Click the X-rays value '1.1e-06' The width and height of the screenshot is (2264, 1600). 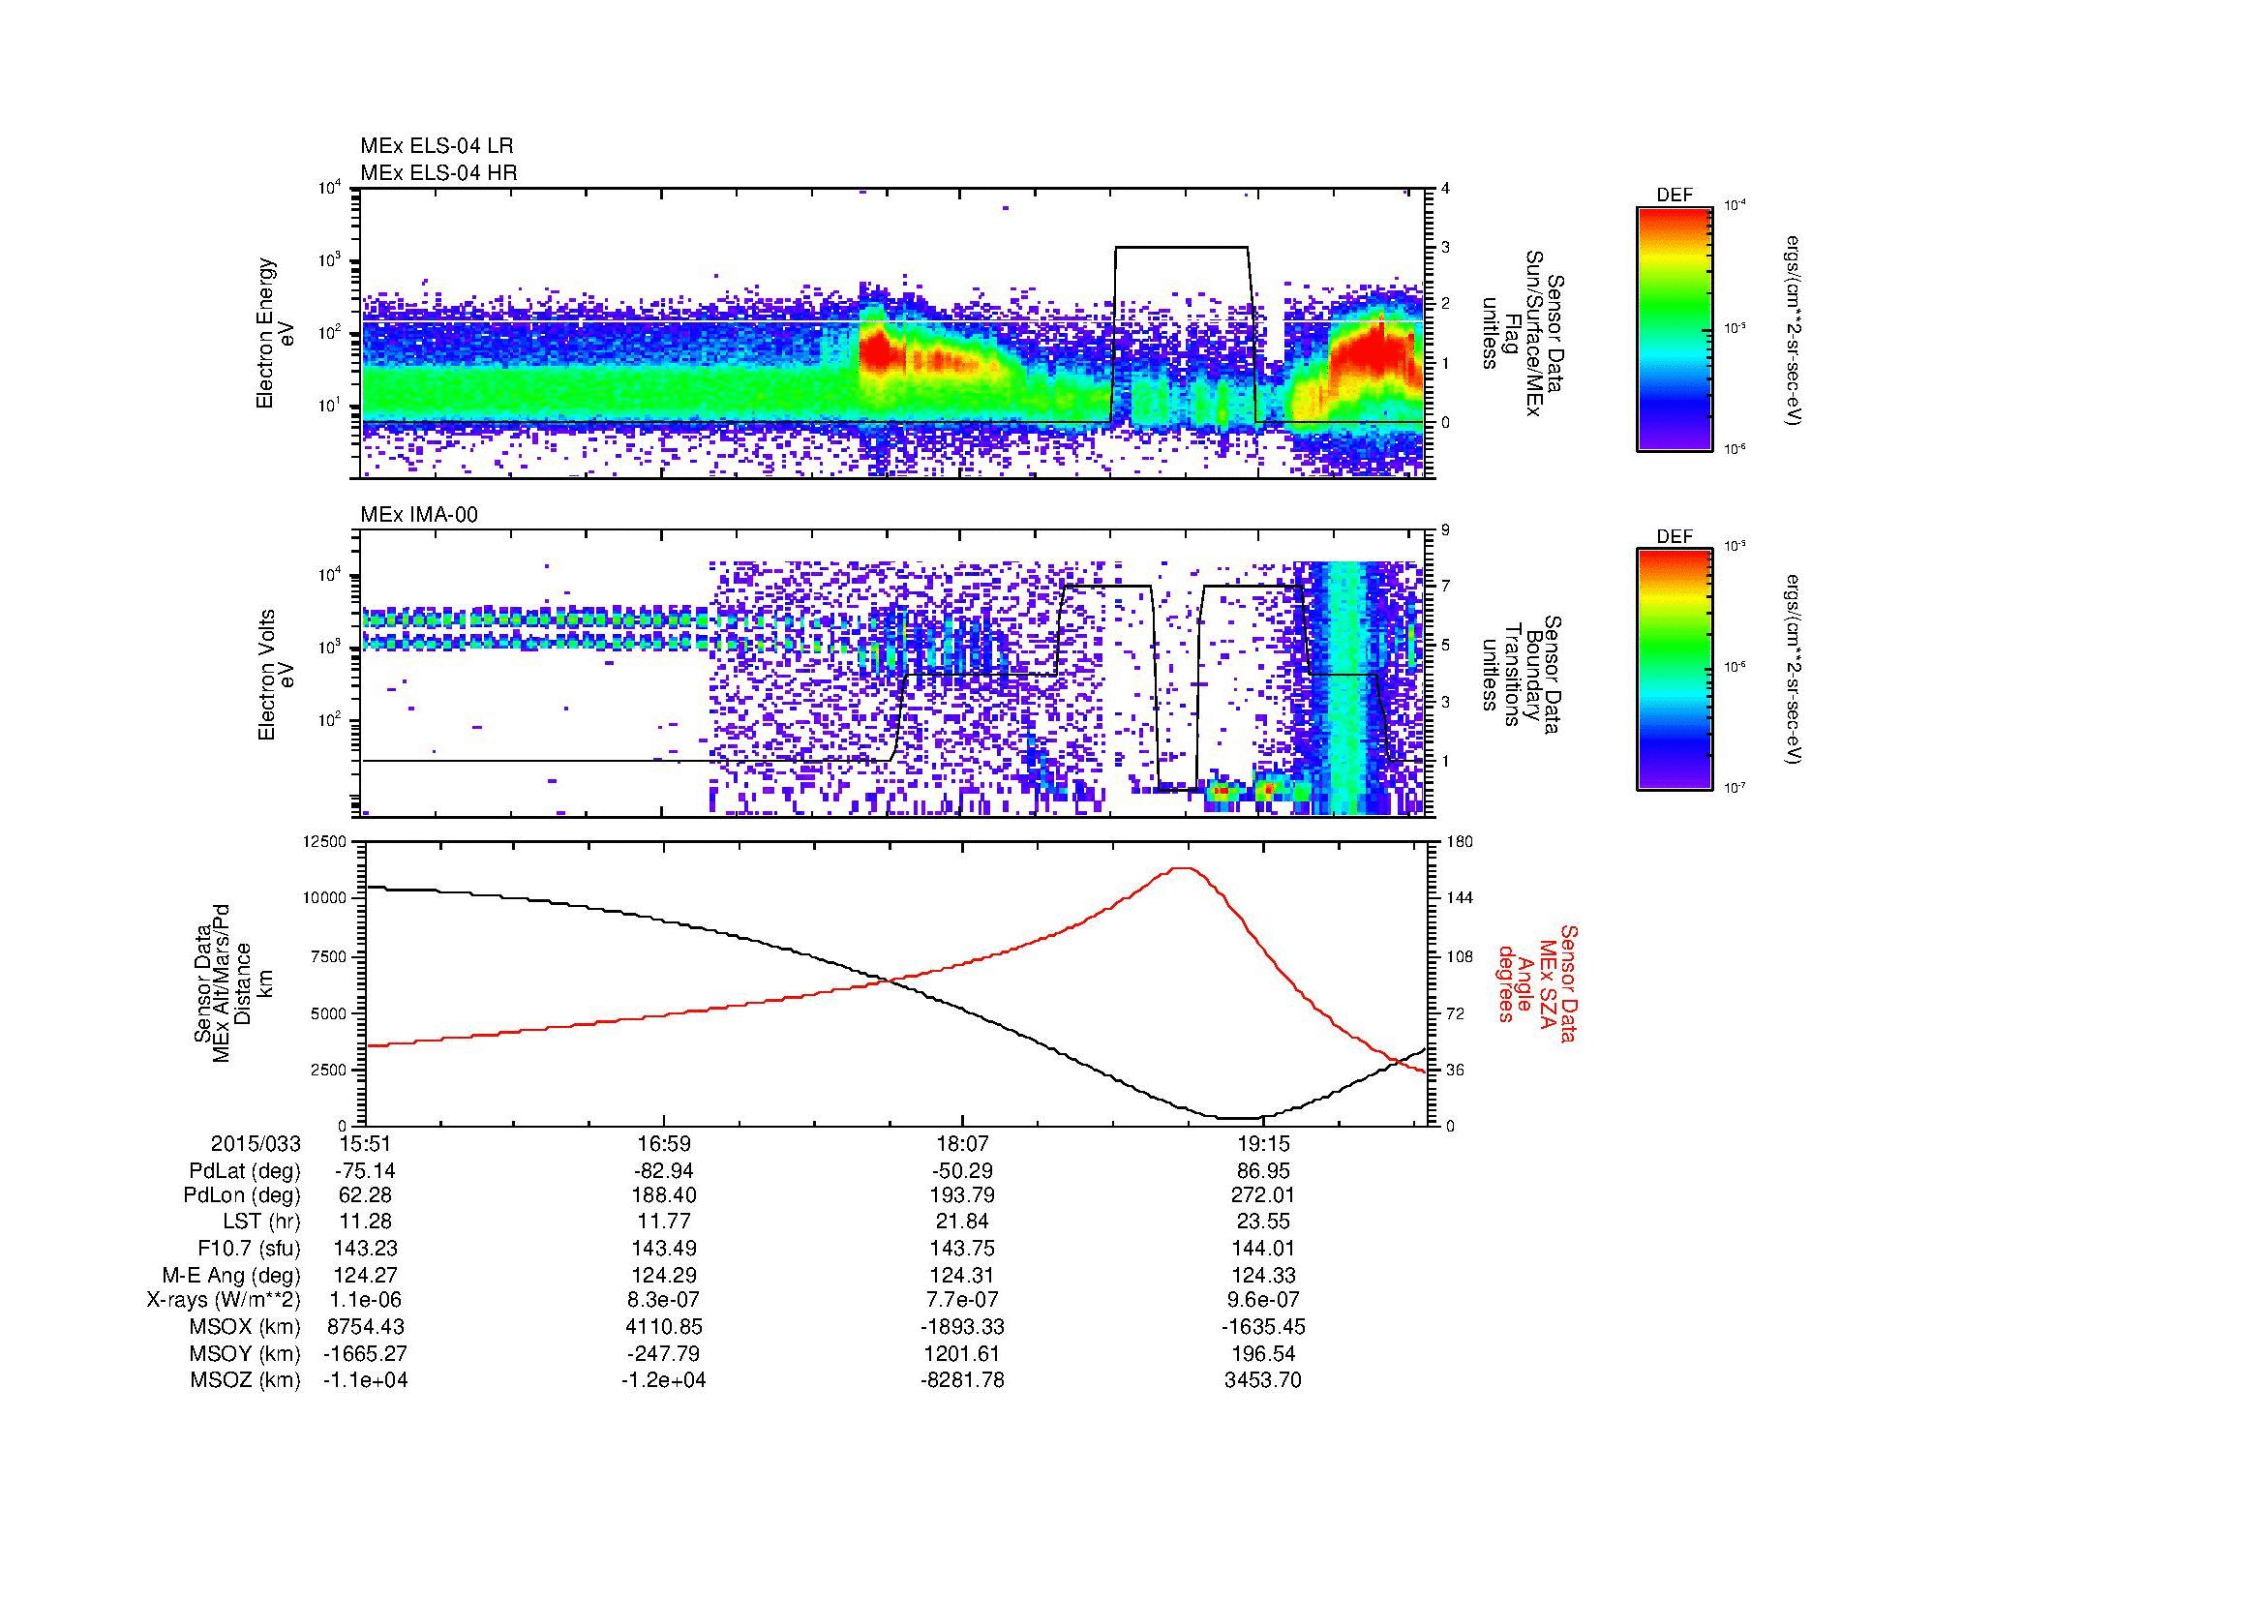pyautogui.click(x=365, y=1301)
